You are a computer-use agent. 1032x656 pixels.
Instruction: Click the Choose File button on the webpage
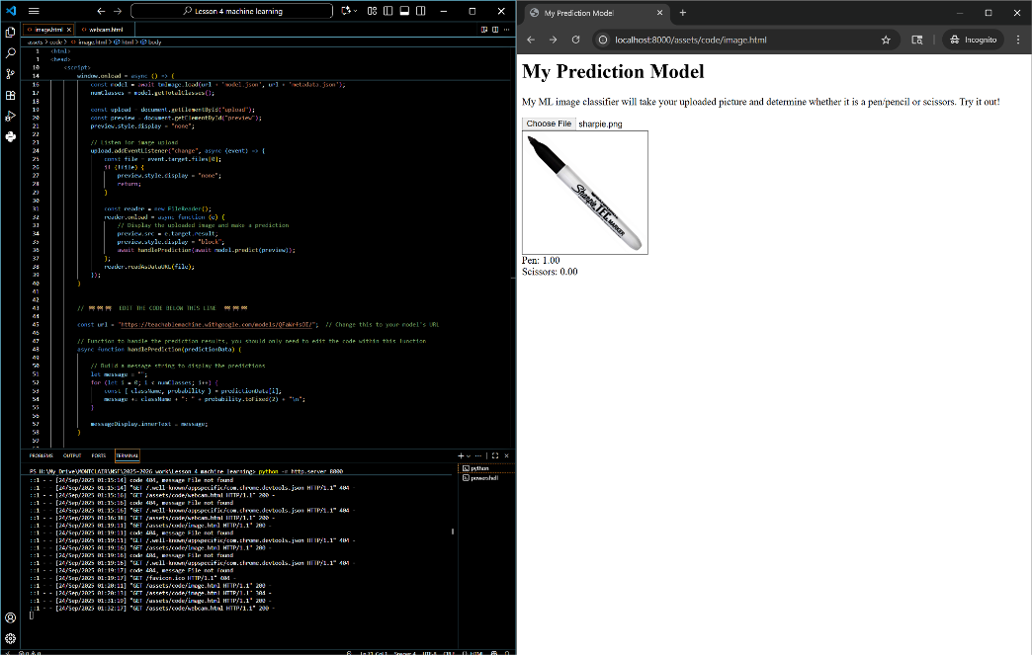(x=550, y=123)
